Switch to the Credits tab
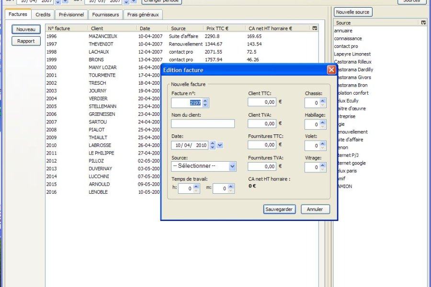 pos(43,15)
